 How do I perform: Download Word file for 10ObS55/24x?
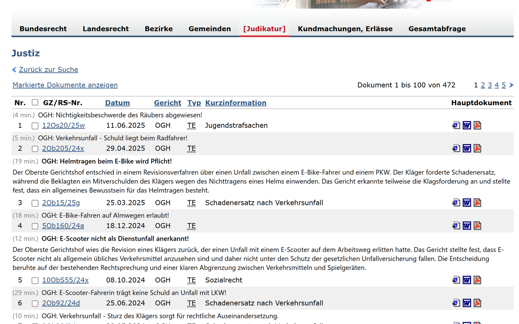pyautogui.click(x=467, y=280)
